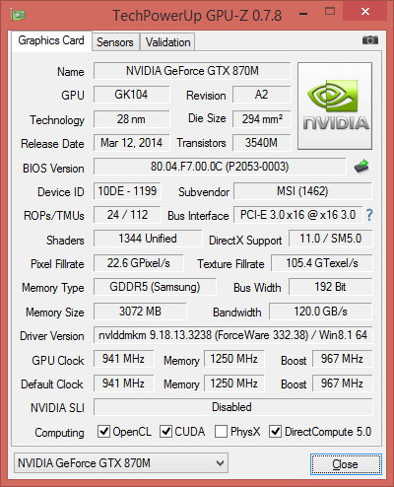Click the Memory Type field GDDR5 (Samsung)

pyautogui.click(x=155, y=287)
